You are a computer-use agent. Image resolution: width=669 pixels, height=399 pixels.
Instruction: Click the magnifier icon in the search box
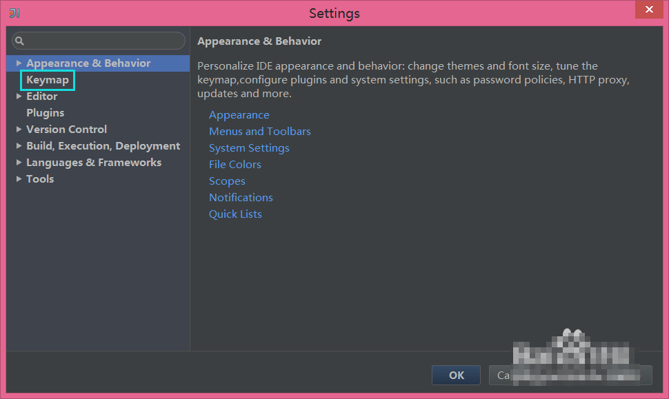(19, 41)
